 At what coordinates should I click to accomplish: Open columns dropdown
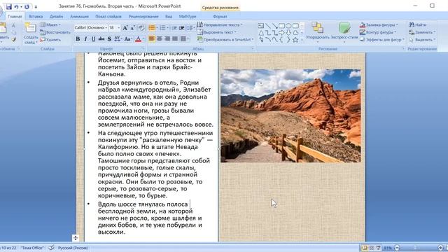[185, 38]
